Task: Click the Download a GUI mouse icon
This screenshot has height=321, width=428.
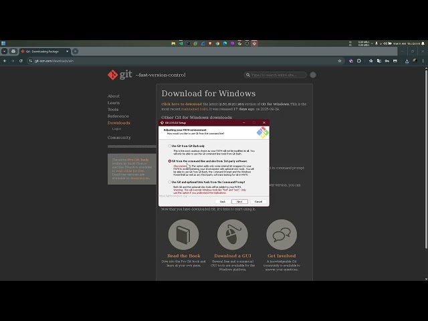Action: (233, 235)
